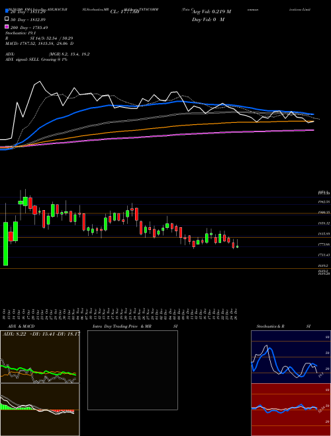The height and width of the screenshot is (436, 331).
Task: Click the Stochastics & RSI panel title
Action: (x=283, y=326)
